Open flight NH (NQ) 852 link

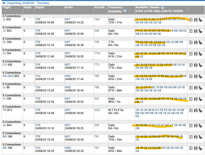point(11,76)
